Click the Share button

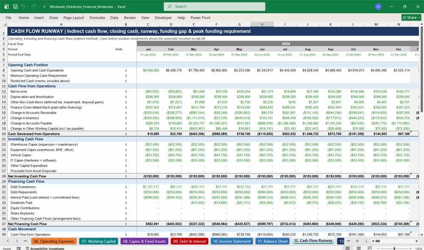tap(411, 17)
